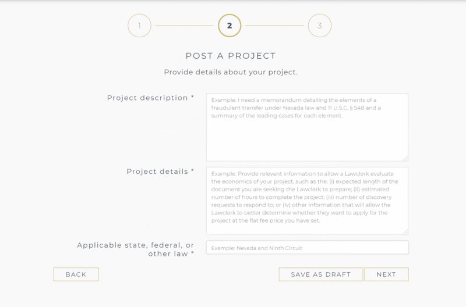Click the Project description text area
The width and height of the screenshot is (466, 307).
tap(308, 127)
